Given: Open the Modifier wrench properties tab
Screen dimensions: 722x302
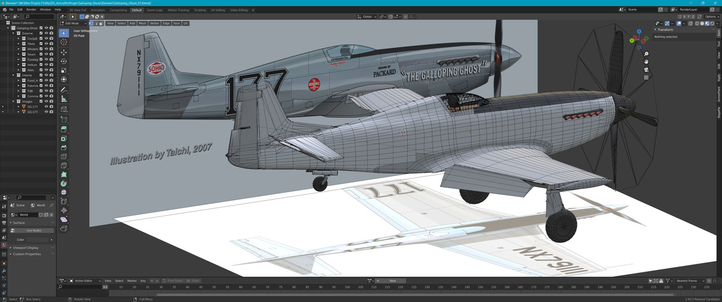Looking at the screenshot, I should (x=4, y=271).
